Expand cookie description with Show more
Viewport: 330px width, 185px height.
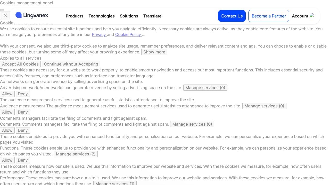click(x=154, y=52)
